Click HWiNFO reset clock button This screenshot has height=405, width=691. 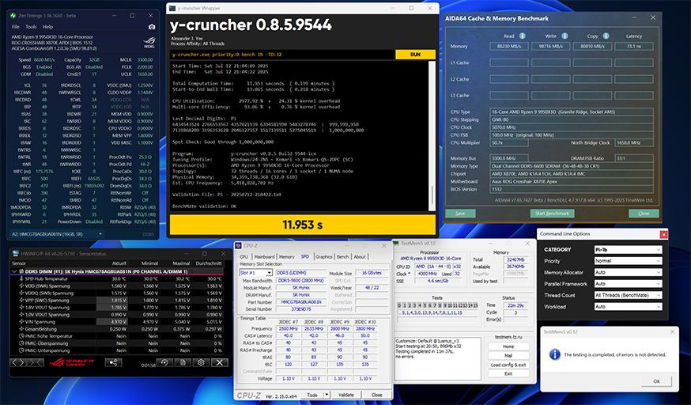coord(164,363)
